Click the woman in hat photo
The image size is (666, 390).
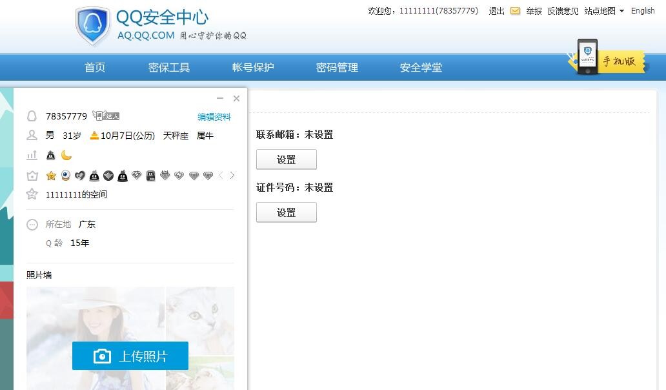(x=96, y=314)
